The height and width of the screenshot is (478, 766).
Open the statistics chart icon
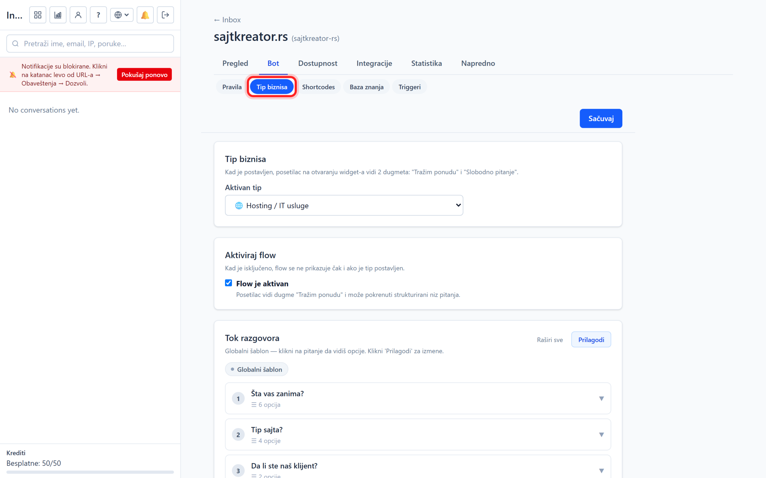click(x=58, y=15)
